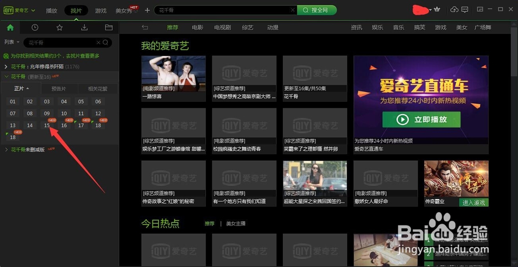Switch to the 预告片 tab

59,89
